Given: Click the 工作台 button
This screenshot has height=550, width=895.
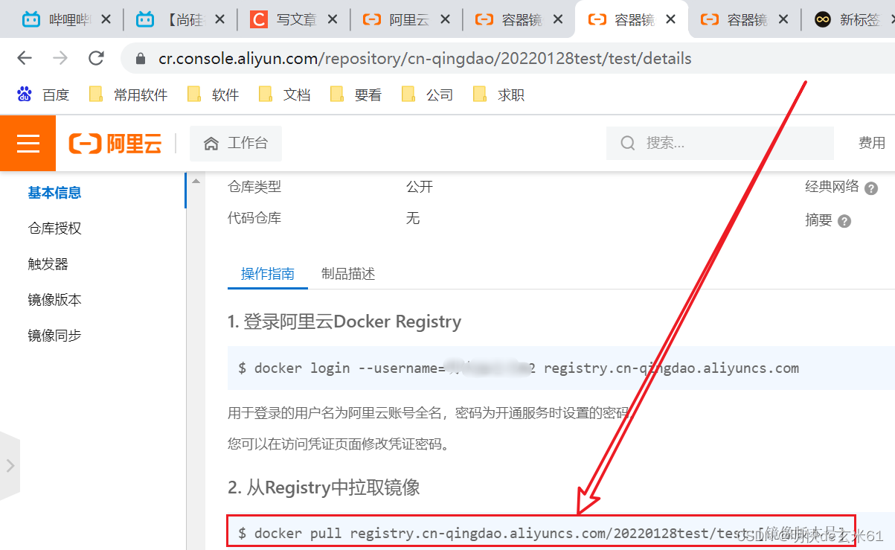Looking at the screenshot, I should [236, 143].
